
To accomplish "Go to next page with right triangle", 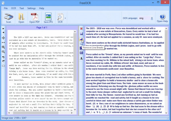I will [x=3, y=29].
